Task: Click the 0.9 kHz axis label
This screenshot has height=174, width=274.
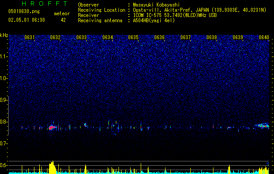Action: pos(4,100)
